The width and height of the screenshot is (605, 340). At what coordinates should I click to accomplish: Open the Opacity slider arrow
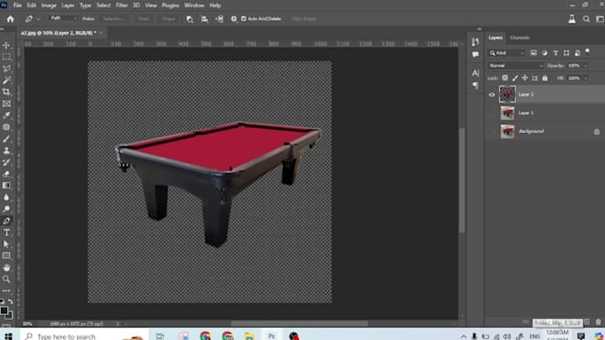coord(585,66)
